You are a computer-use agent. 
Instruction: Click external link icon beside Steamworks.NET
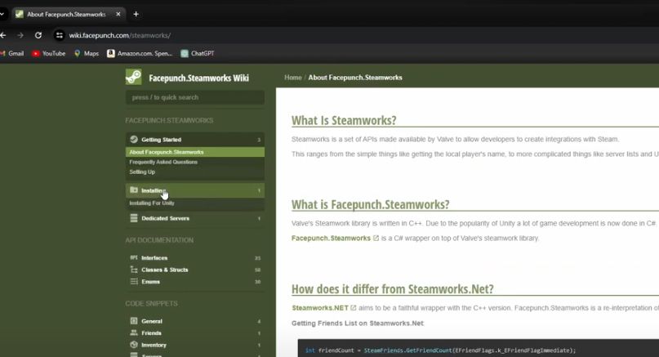[354, 308]
